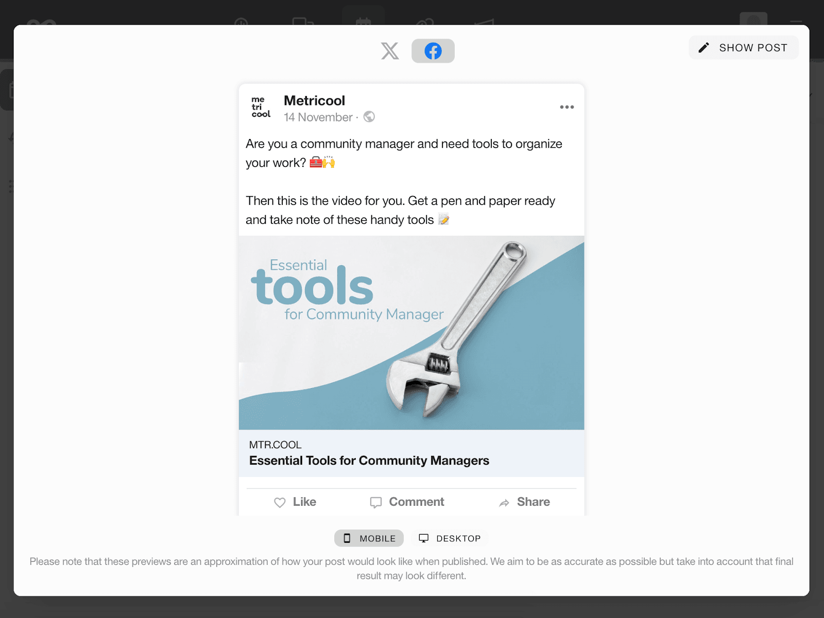824x618 pixels.
Task: Open the post options three-dot menu
Action: [566, 107]
